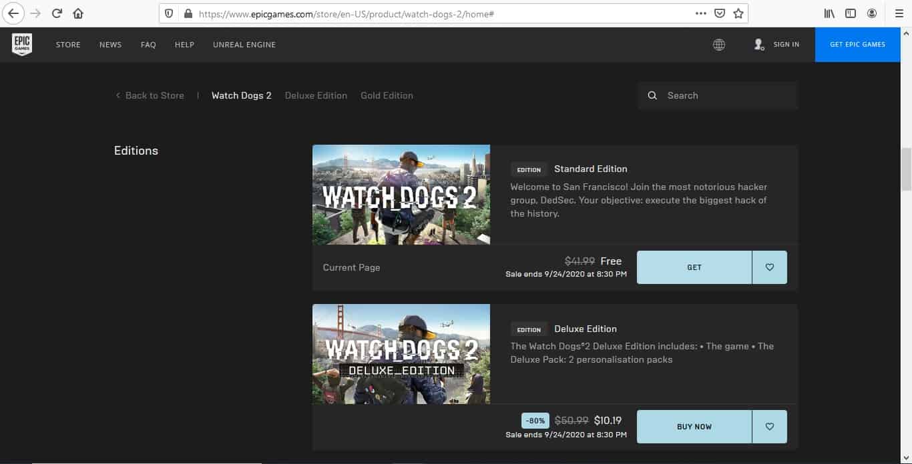
Task: Open the FAQ nav item
Action: pos(148,45)
